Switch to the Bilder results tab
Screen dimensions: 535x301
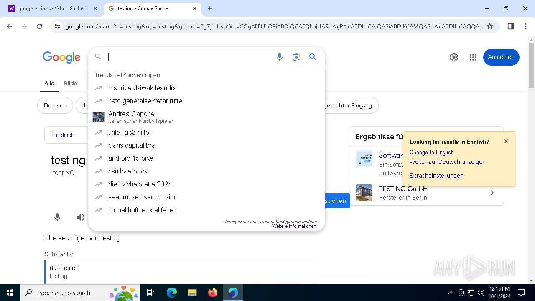[71, 83]
